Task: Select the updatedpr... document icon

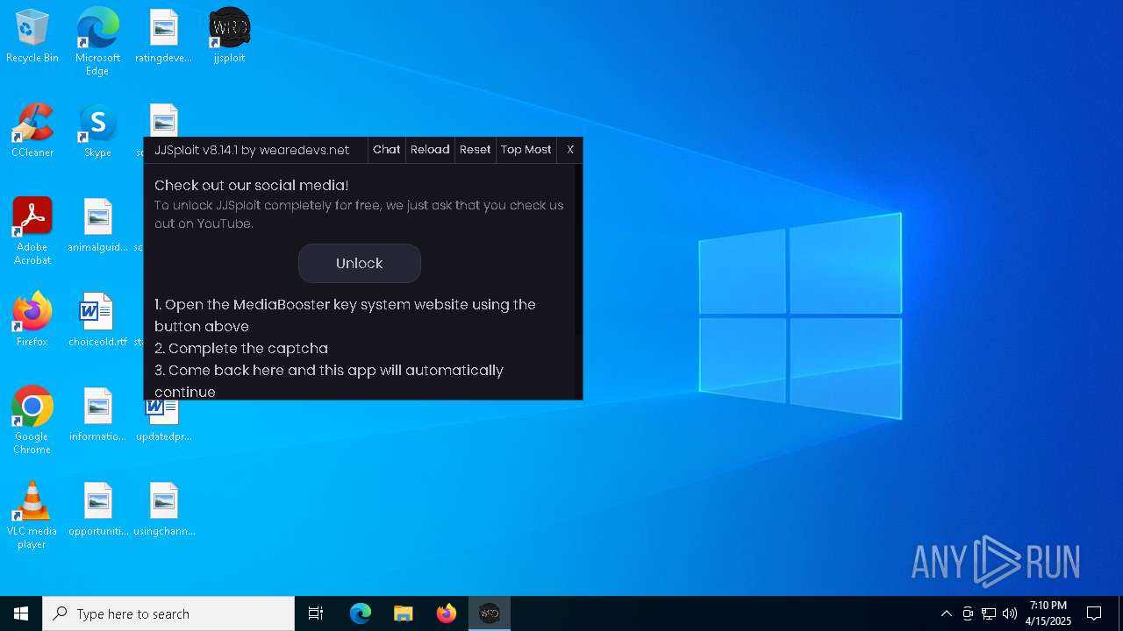Action: (x=163, y=421)
